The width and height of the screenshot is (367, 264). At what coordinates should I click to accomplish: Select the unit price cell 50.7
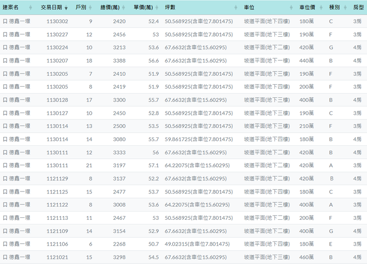click(x=153, y=244)
